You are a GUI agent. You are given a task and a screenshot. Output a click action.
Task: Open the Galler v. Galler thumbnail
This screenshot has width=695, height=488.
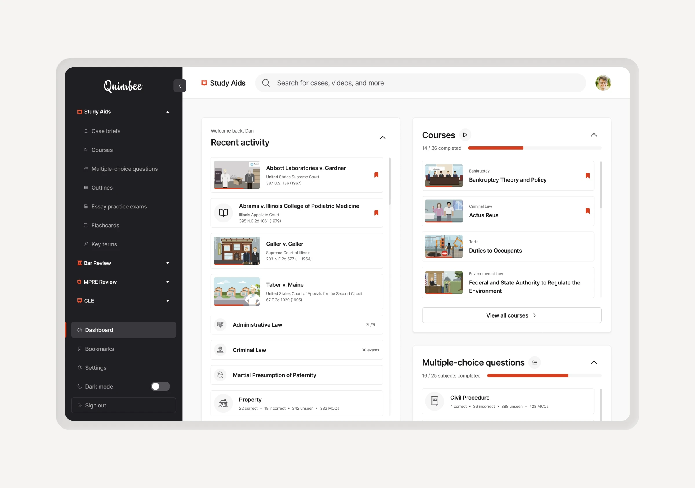pyautogui.click(x=237, y=251)
